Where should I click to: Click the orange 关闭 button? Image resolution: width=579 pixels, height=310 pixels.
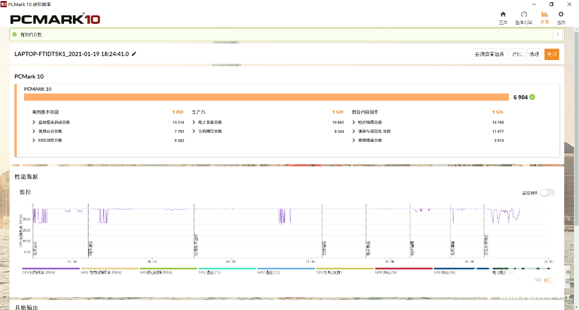(x=552, y=54)
